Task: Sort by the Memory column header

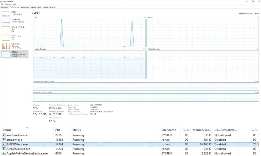Action: [x=201, y=130]
